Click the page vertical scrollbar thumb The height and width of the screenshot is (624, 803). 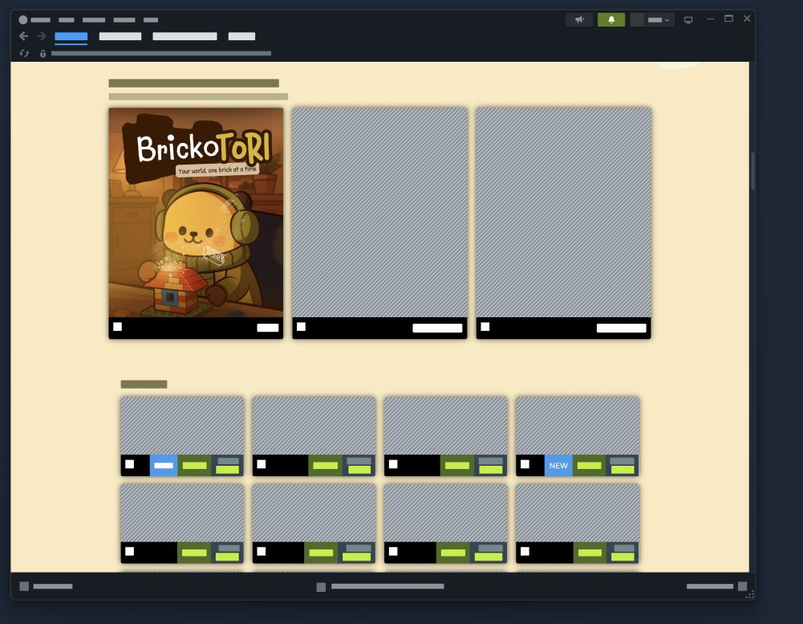752,171
